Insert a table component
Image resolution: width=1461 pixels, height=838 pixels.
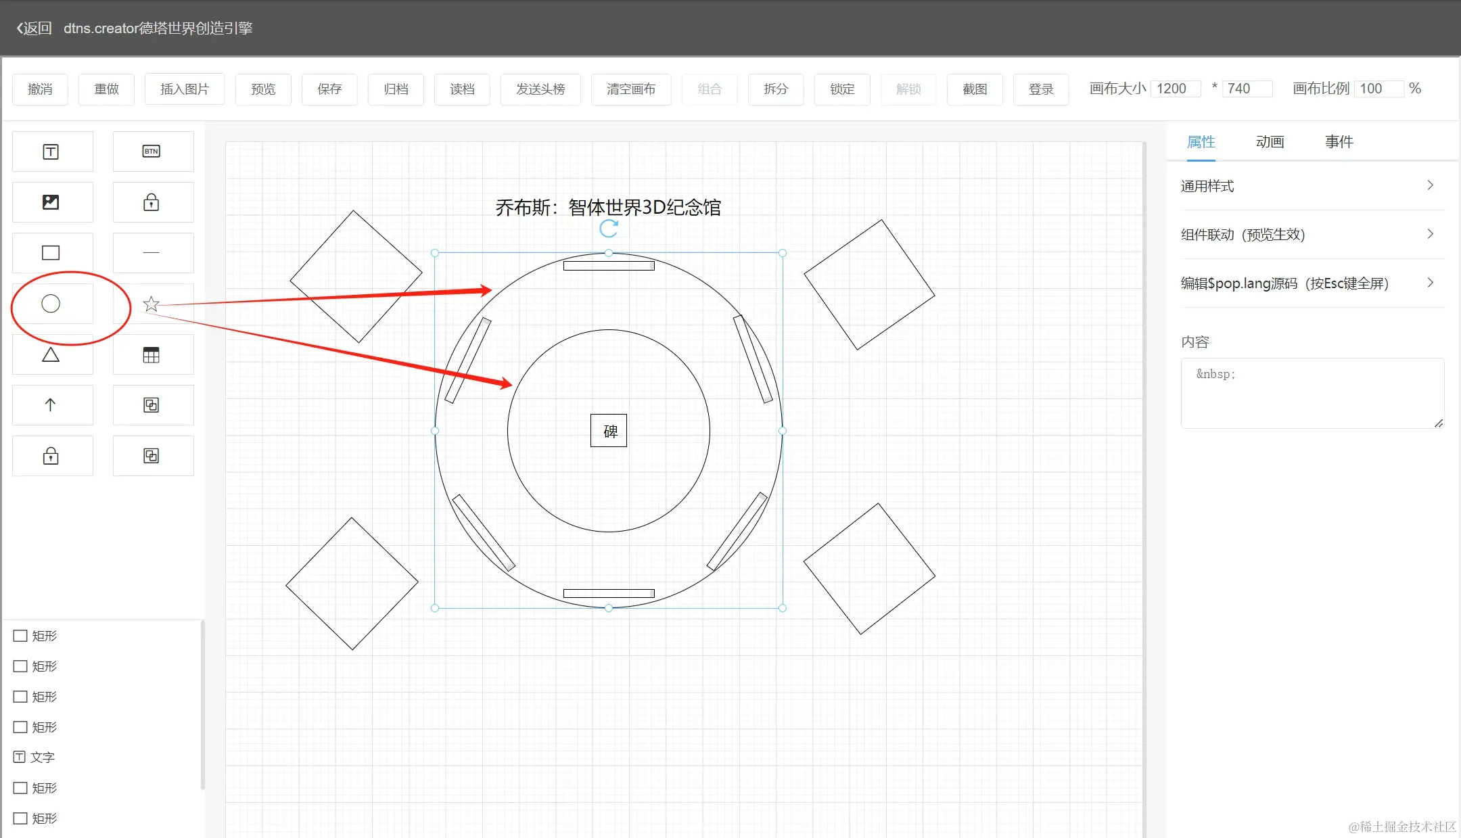152,355
